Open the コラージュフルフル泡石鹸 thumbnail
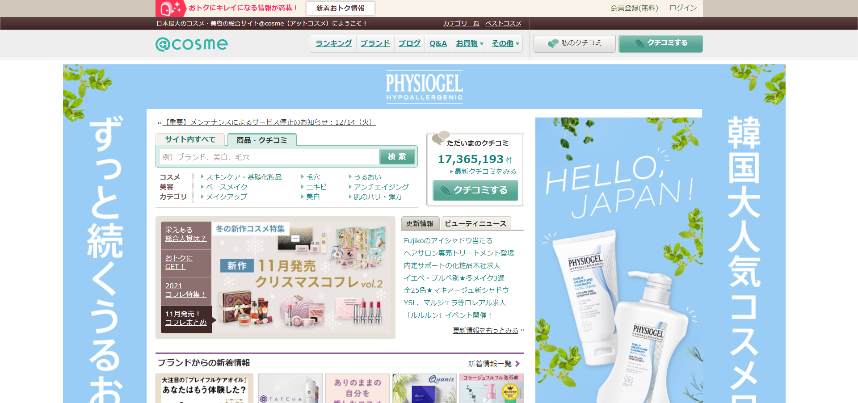This screenshot has height=403, width=858. tap(492, 388)
